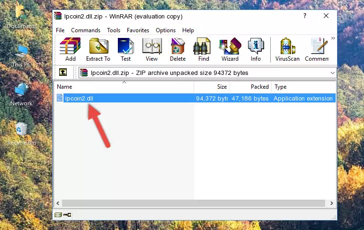
Task: Click the Add toolbar icon
Action: click(x=70, y=49)
